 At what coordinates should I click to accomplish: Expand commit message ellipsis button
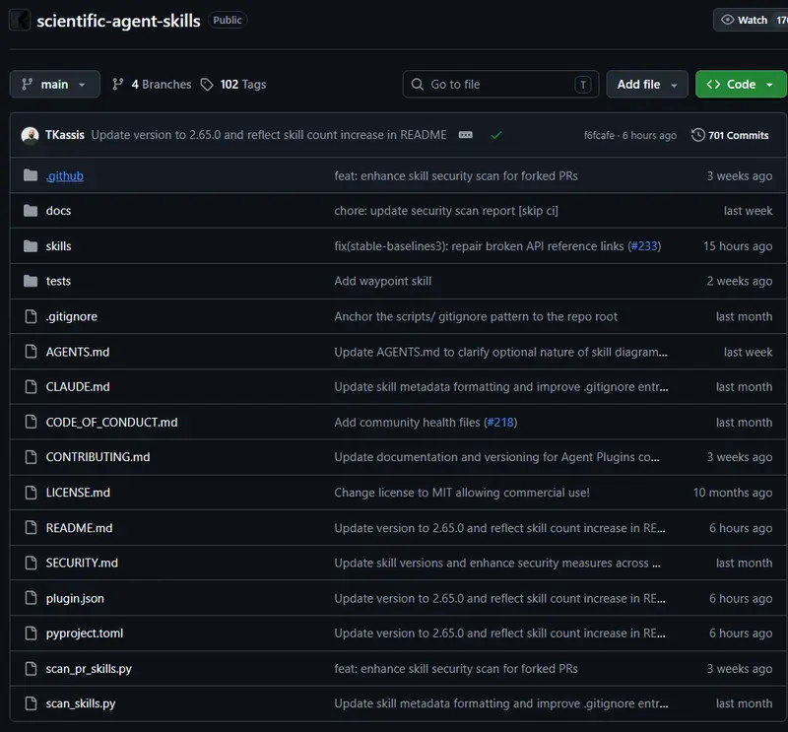point(465,135)
